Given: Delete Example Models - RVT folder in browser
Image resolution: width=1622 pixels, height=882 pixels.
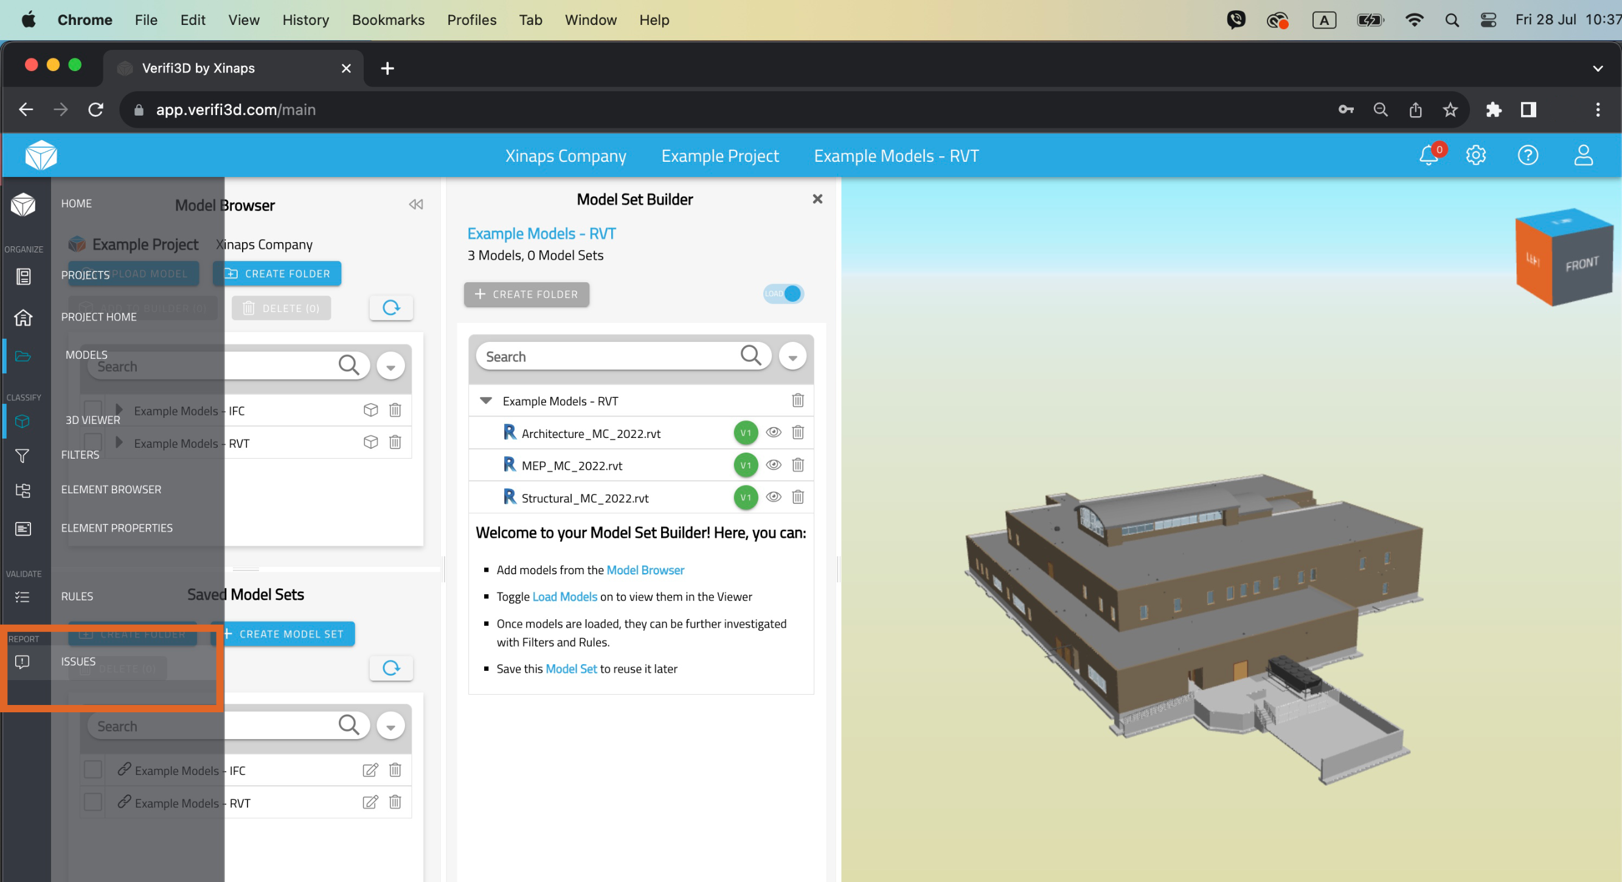Looking at the screenshot, I should [x=395, y=443].
